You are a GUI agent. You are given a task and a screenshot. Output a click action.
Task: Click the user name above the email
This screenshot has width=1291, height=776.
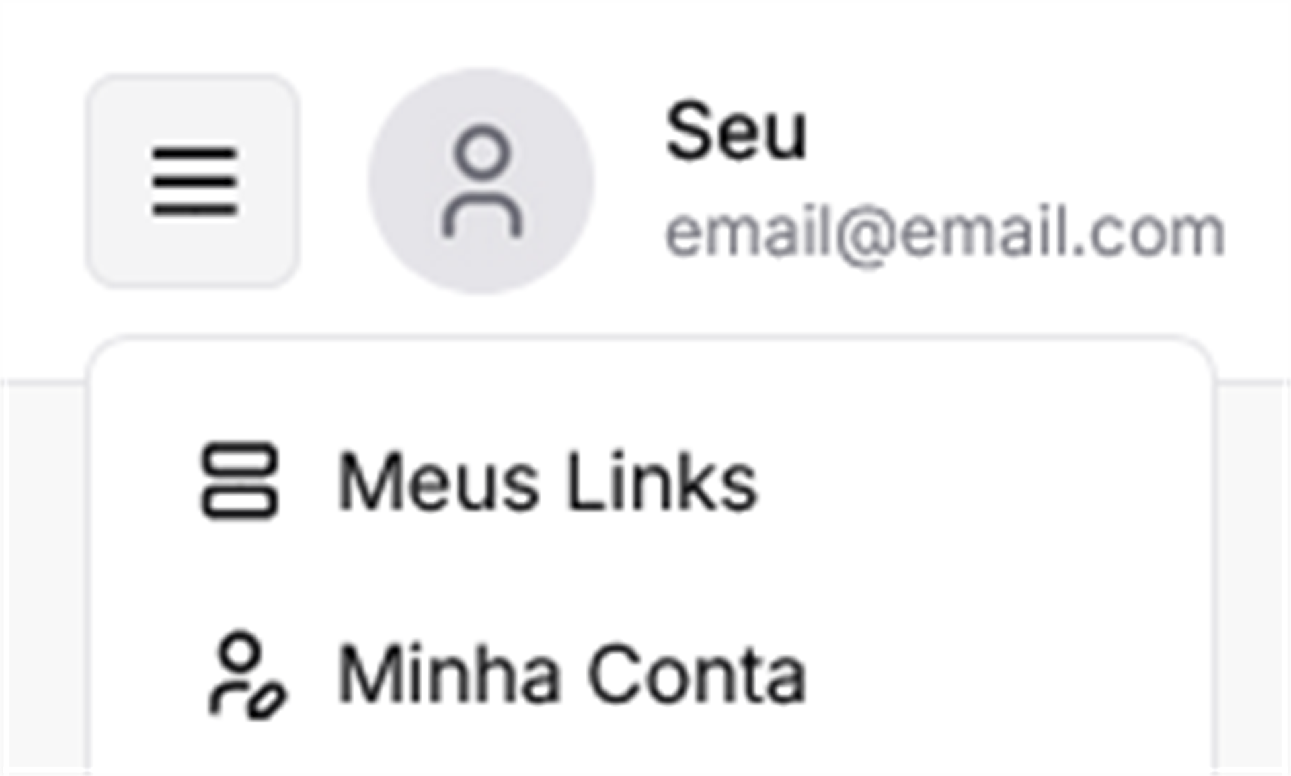point(736,132)
